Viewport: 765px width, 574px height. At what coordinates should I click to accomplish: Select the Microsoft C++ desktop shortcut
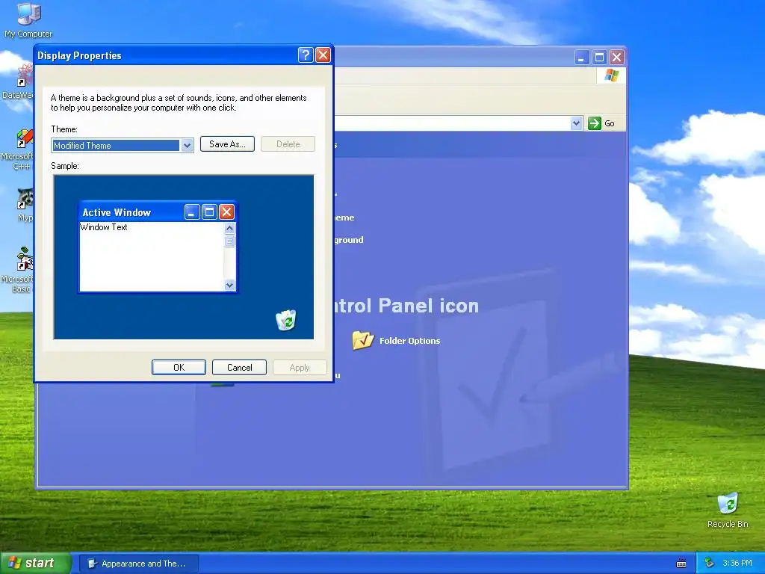[19, 149]
